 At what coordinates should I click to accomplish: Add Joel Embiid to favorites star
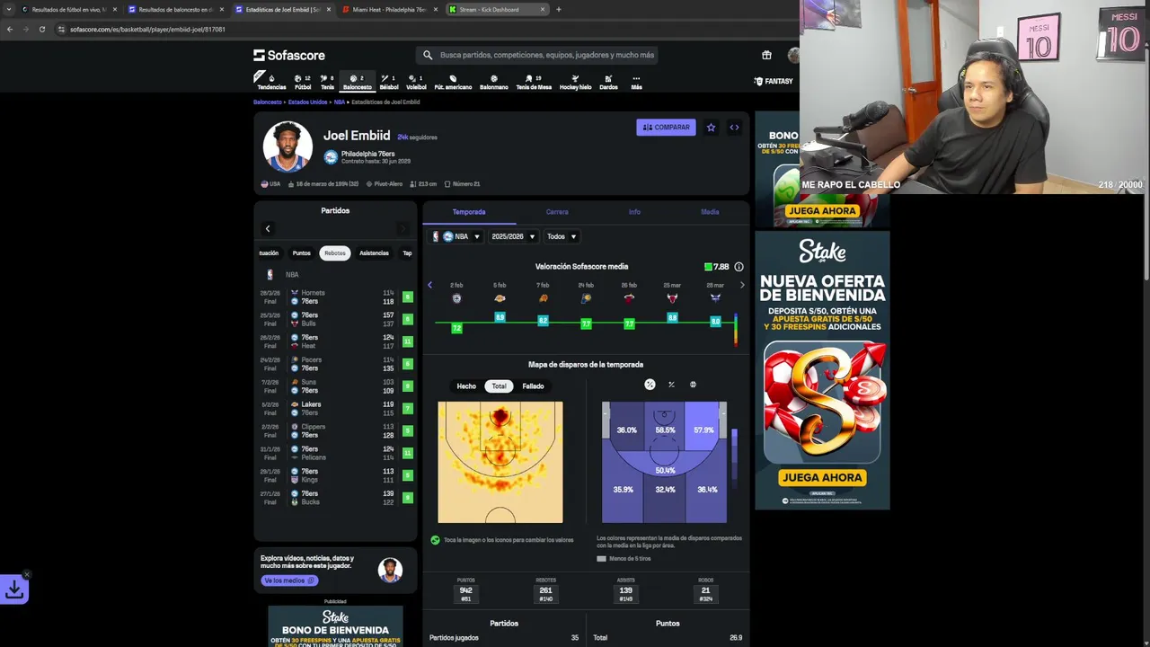pyautogui.click(x=711, y=128)
